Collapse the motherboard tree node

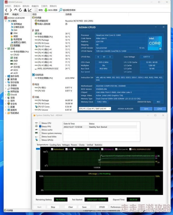click(6, 49)
